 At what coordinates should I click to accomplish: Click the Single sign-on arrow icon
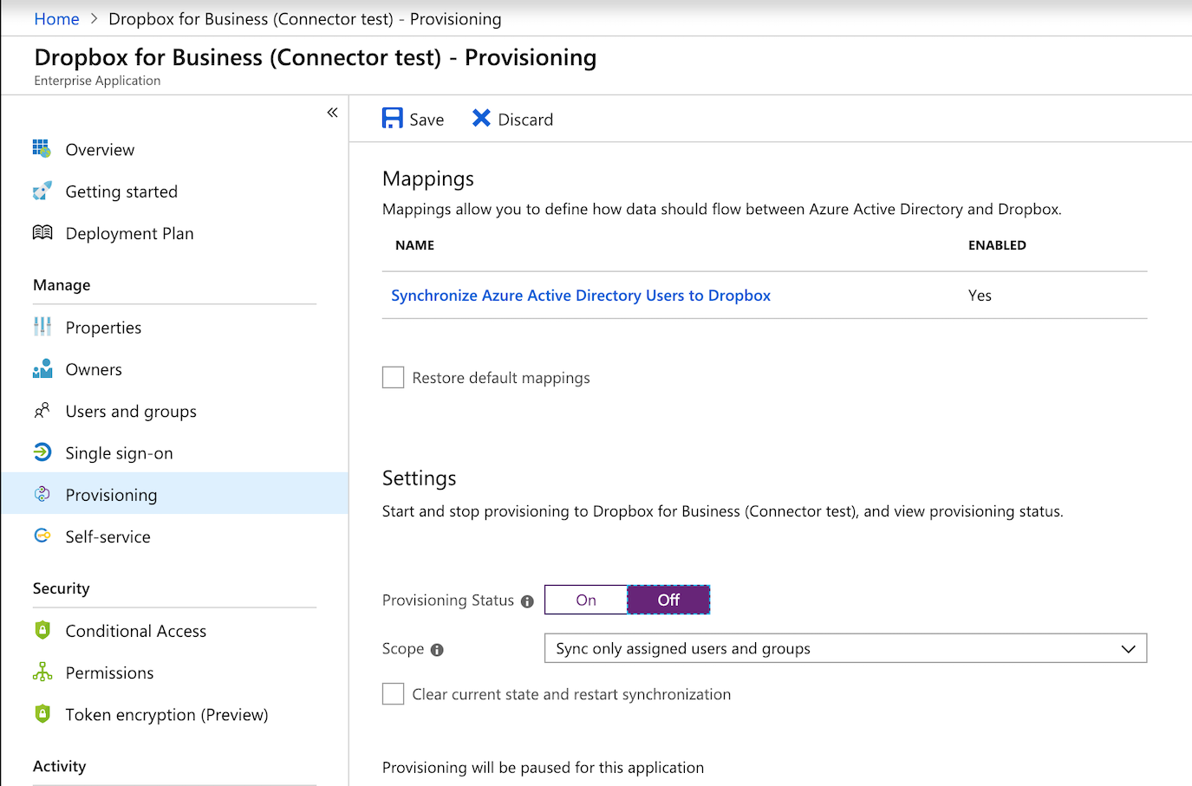coord(42,452)
